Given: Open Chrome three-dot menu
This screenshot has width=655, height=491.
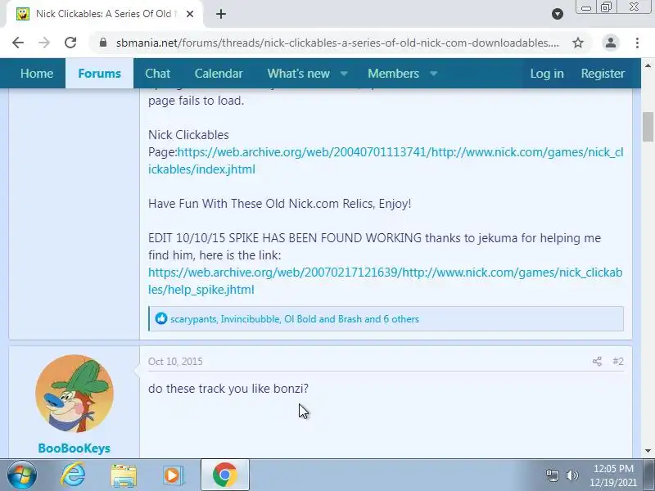Looking at the screenshot, I should (x=637, y=43).
